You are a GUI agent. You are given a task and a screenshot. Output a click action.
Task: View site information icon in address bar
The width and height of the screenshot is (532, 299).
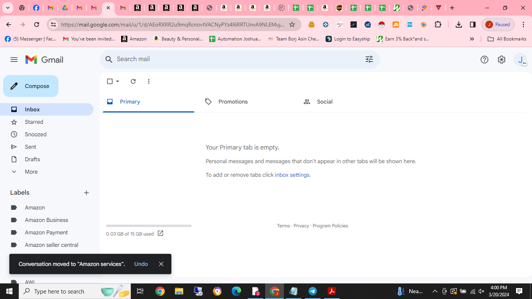(x=53, y=25)
